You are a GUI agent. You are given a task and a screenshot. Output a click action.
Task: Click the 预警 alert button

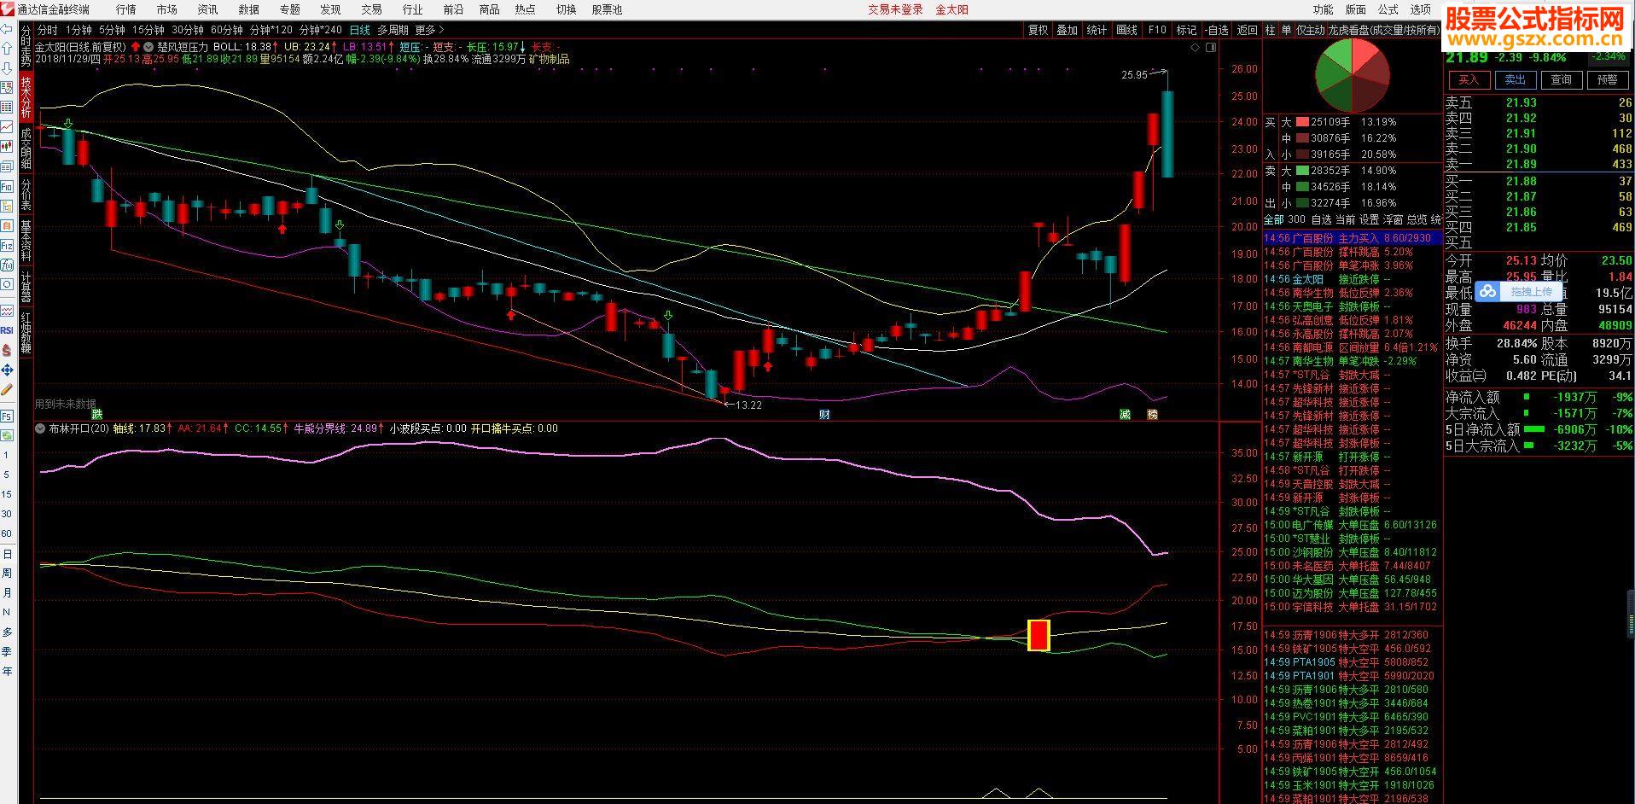click(x=1608, y=80)
